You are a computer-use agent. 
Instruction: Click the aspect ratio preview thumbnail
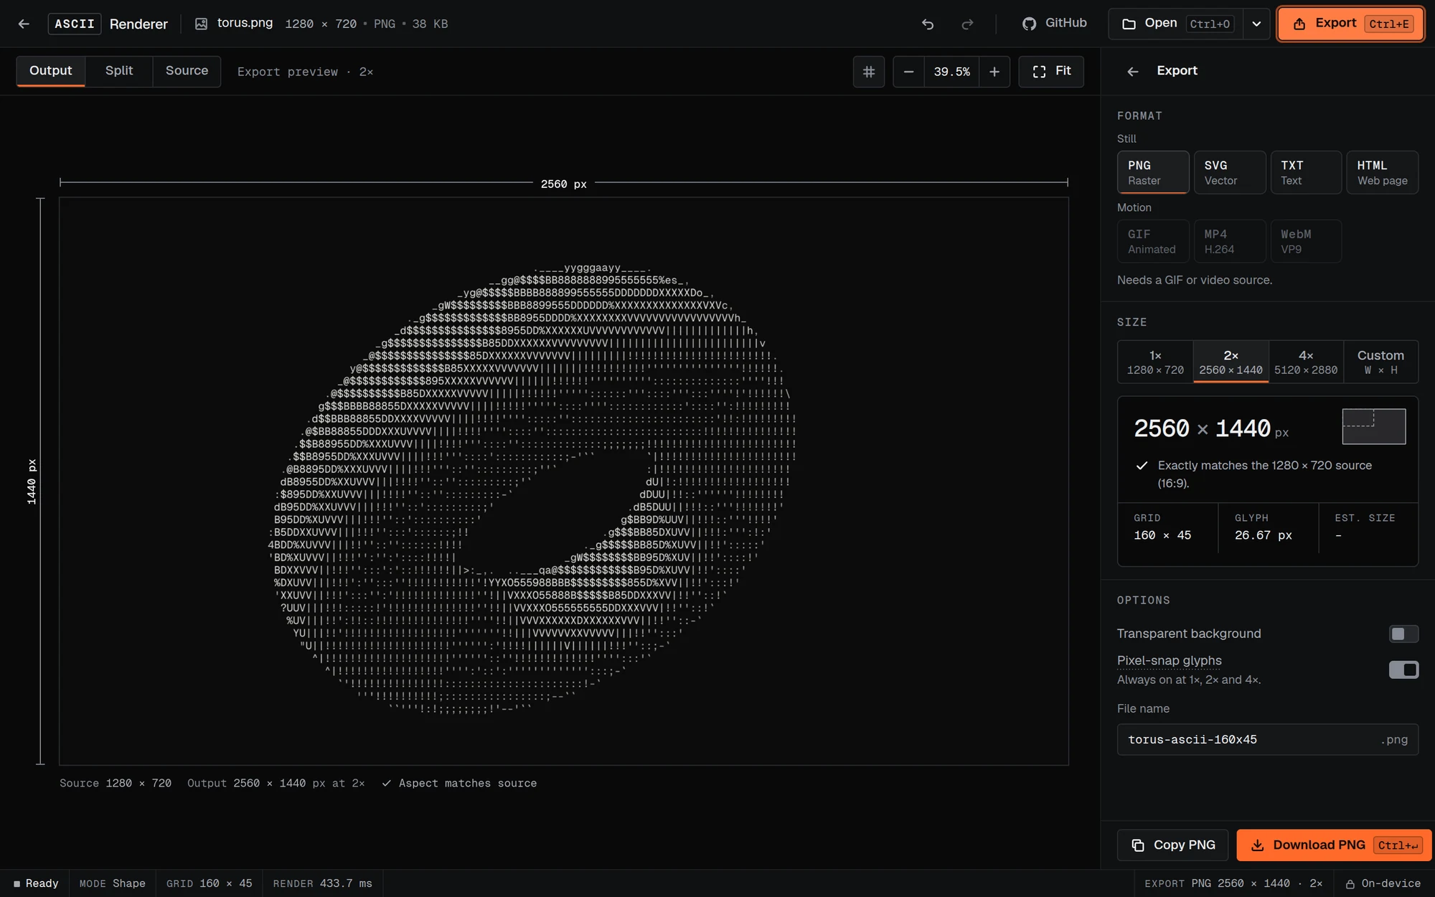1374,427
